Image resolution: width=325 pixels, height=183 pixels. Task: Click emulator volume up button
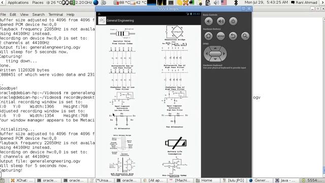[221, 21]
